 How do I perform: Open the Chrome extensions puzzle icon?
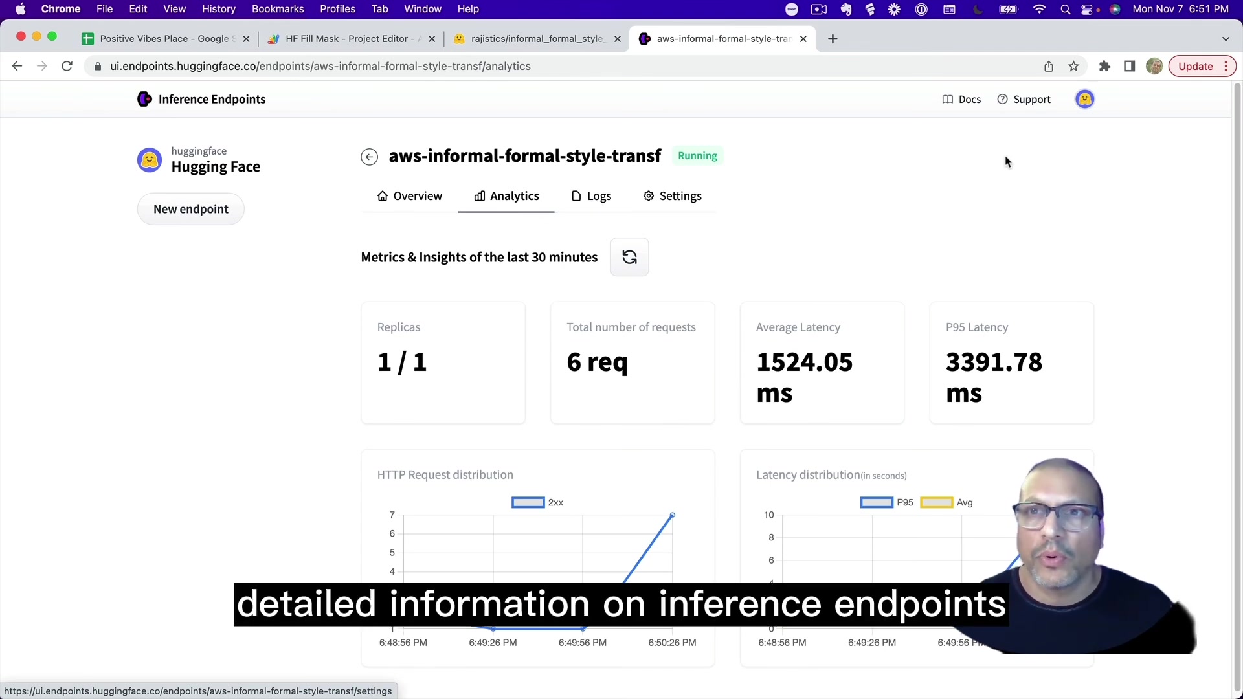pyautogui.click(x=1104, y=66)
